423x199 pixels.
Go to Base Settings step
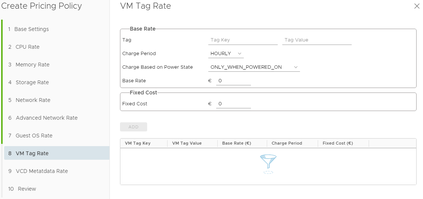click(x=32, y=29)
